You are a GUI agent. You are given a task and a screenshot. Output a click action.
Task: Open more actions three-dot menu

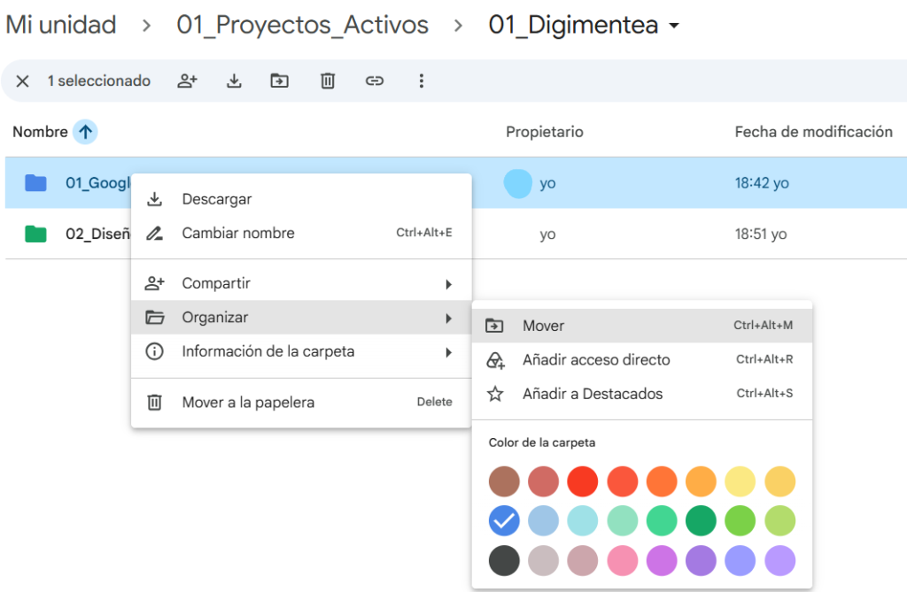click(421, 81)
